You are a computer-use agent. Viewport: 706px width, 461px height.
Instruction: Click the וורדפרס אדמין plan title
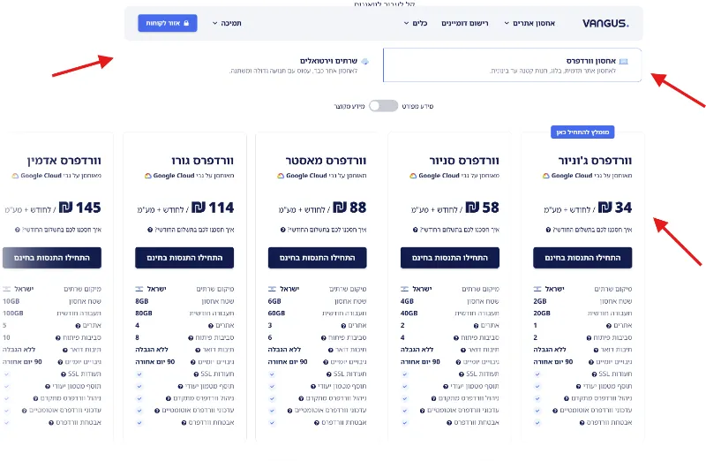[x=64, y=161]
